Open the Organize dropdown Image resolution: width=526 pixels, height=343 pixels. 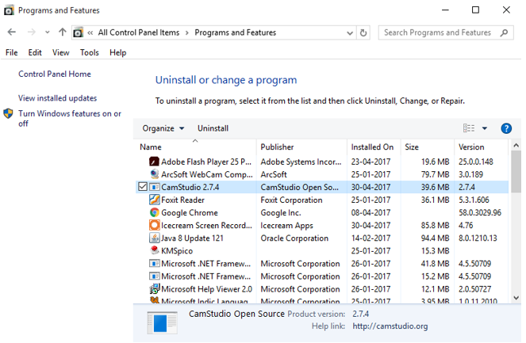pos(163,128)
